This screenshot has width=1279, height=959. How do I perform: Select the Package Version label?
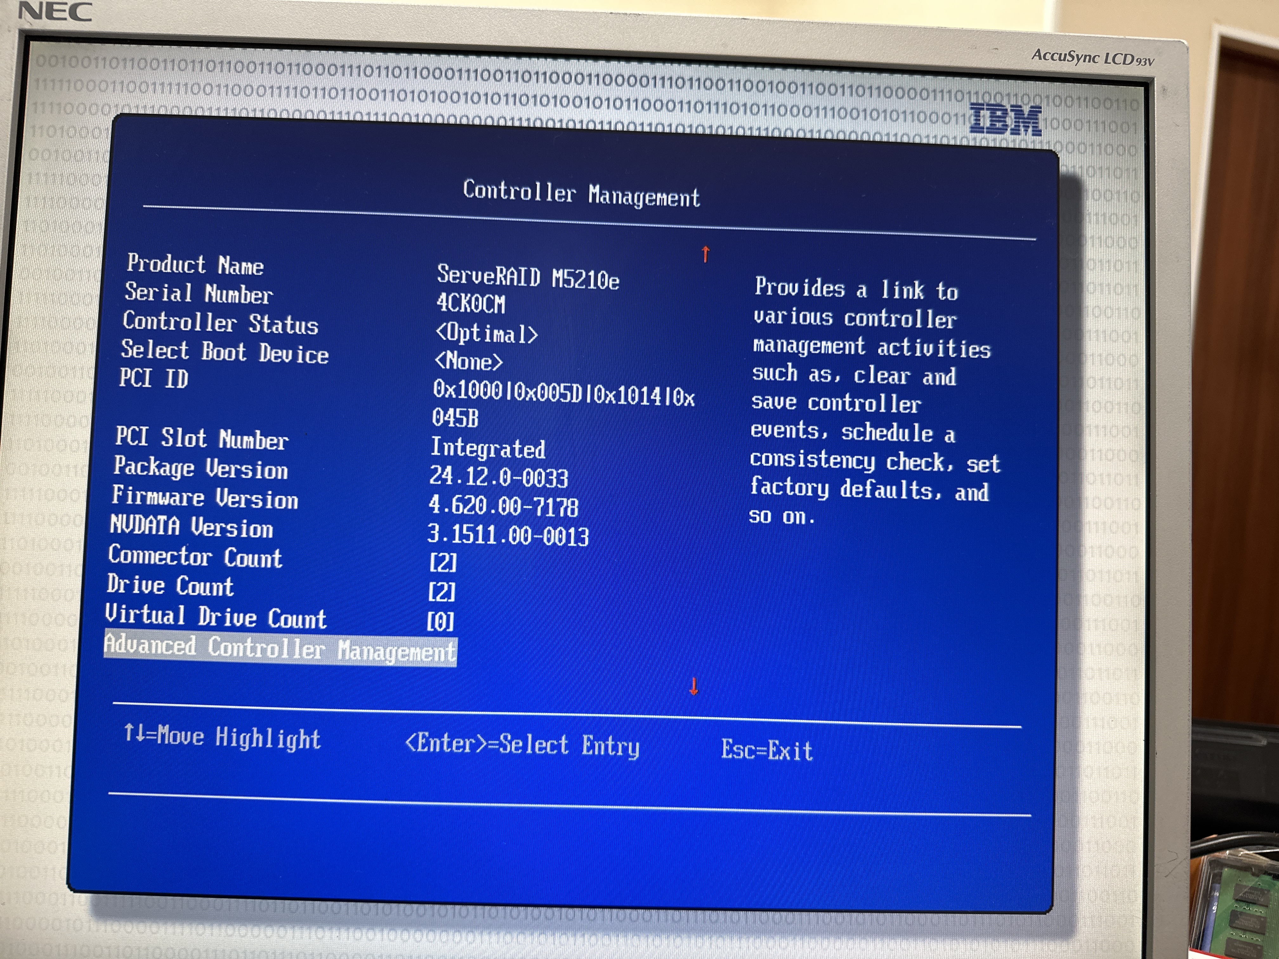coord(200,468)
